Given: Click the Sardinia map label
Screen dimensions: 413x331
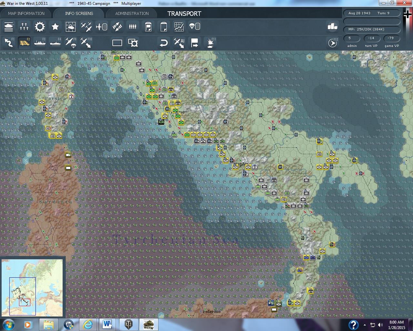Looking at the screenshot, I should click(x=56, y=202).
